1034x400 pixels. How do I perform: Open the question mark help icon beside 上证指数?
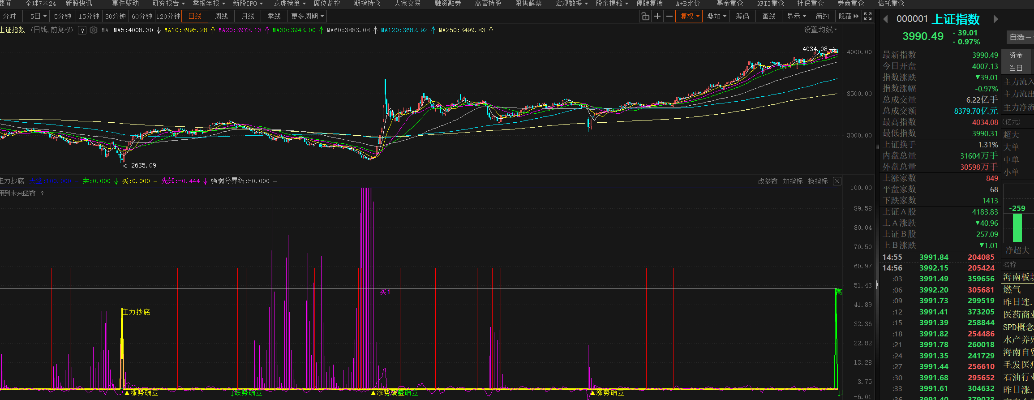click(82, 30)
